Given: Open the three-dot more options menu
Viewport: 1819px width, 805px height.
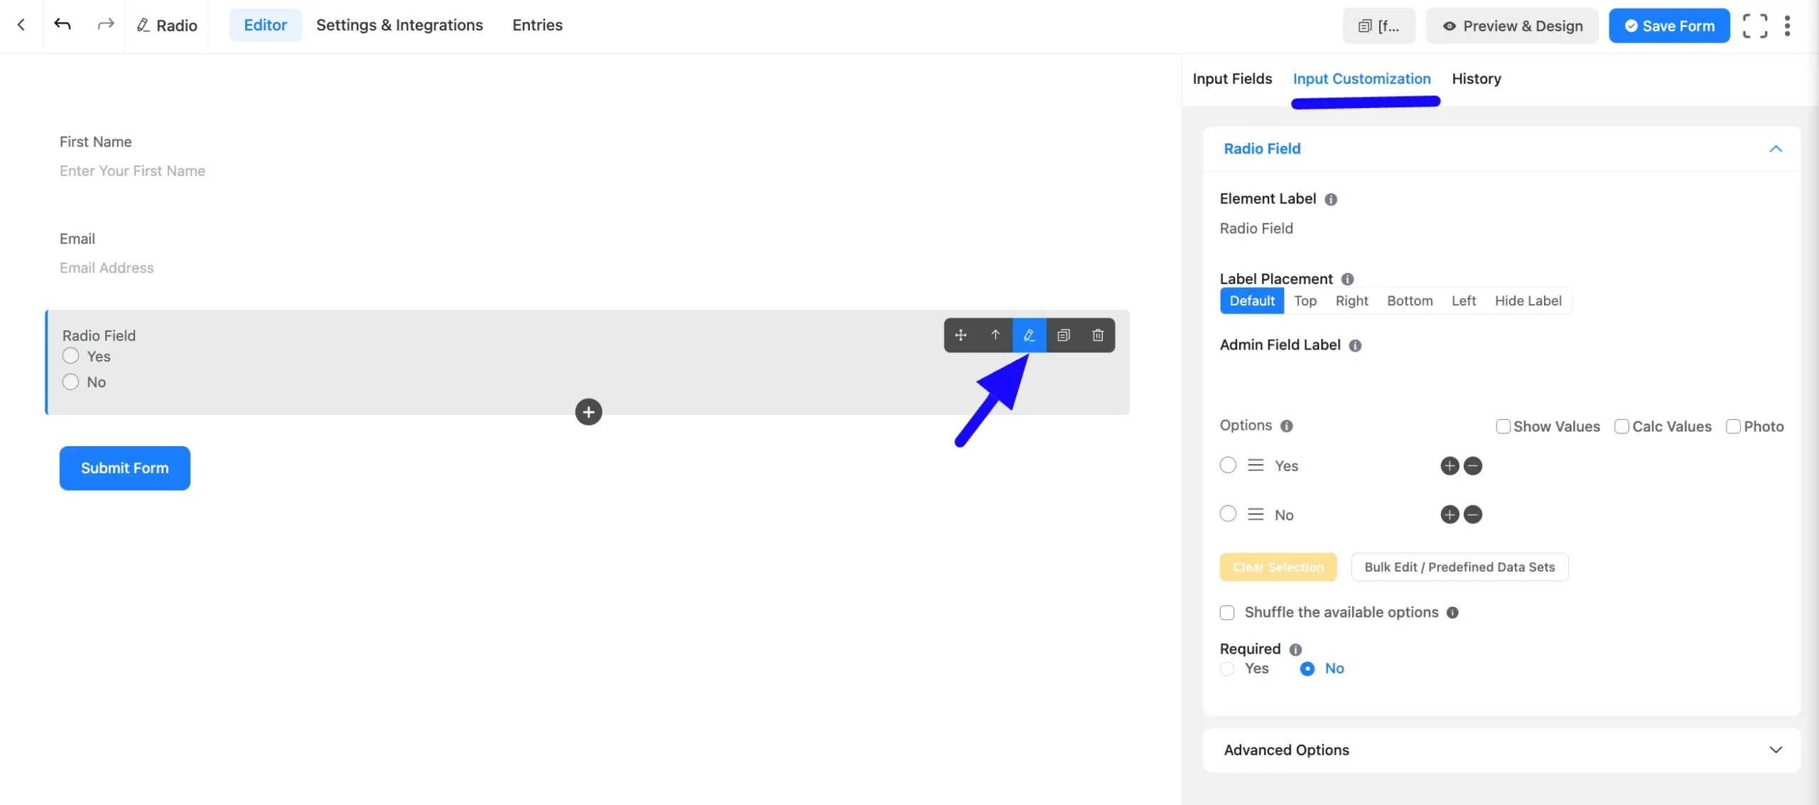Looking at the screenshot, I should (x=1787, y=26).
